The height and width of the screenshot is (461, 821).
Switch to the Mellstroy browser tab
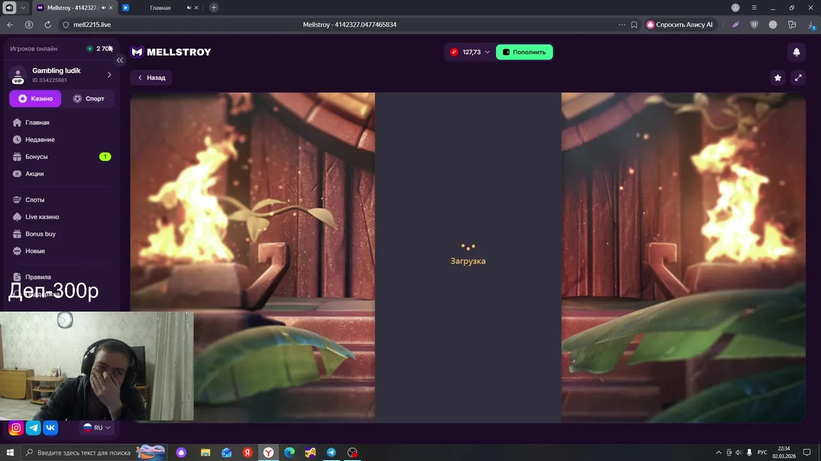pos(74,8)
